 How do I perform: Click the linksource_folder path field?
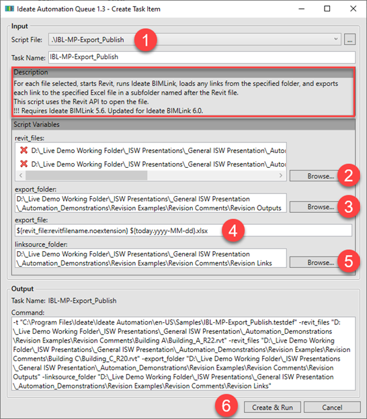[151, 259]
